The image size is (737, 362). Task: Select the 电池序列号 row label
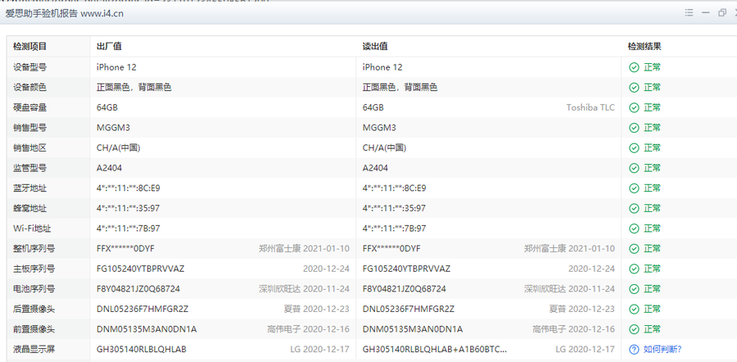point(34,288)
